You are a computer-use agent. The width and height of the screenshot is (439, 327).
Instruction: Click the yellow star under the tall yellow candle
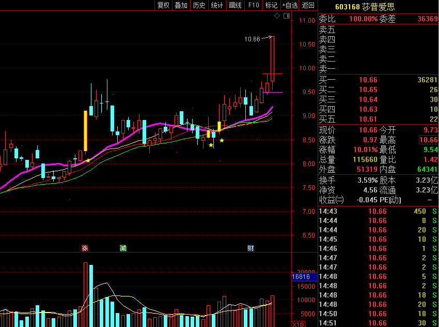pyautogui.click(x=88, y=160)
